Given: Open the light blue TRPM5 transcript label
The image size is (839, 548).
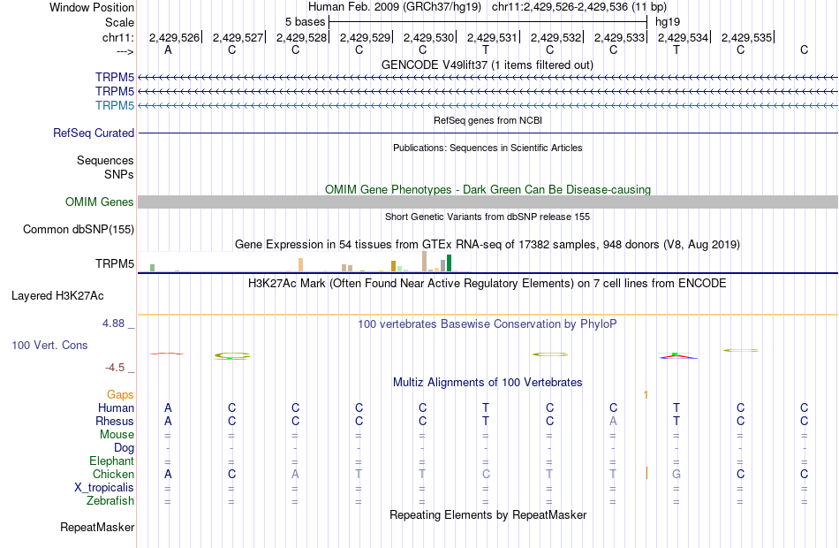Looking at the screenshot, I should pos(115,105).
